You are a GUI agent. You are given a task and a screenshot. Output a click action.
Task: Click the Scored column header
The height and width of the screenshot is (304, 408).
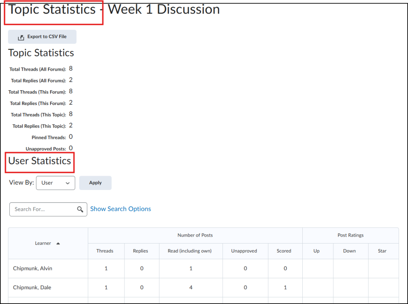point(284,251)
